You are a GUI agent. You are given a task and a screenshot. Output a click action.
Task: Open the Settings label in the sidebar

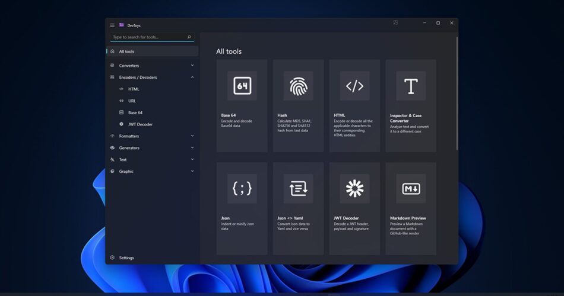coord(126,258)
